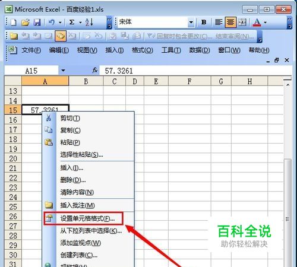The width and height of the screenshot is (297, 267).
Task: Expand Reviewing toolbar options chevron
Action: (x=260, y=37)
